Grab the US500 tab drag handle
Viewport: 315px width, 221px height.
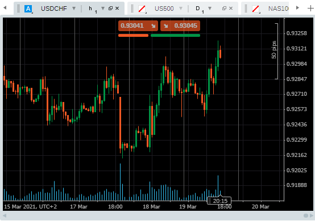click(132, 8)
